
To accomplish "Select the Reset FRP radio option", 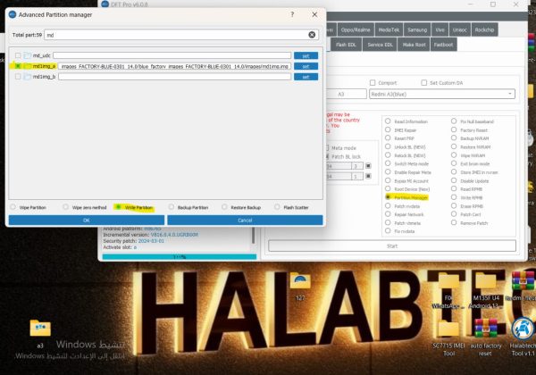I will tap(388, 138).
